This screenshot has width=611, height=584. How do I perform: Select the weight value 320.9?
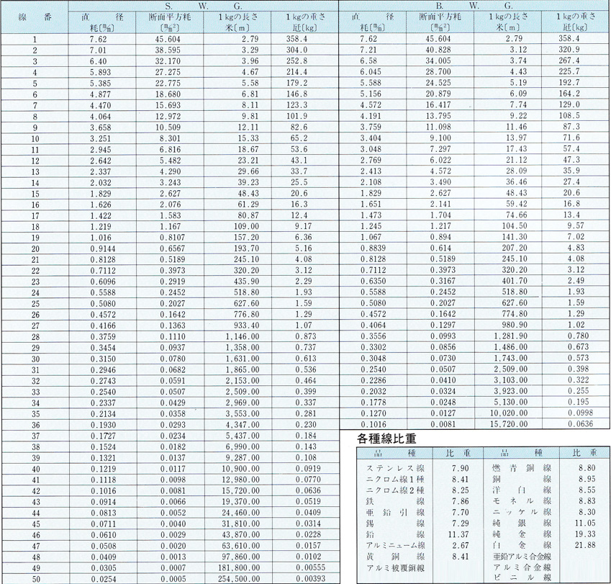pos(569,50)
